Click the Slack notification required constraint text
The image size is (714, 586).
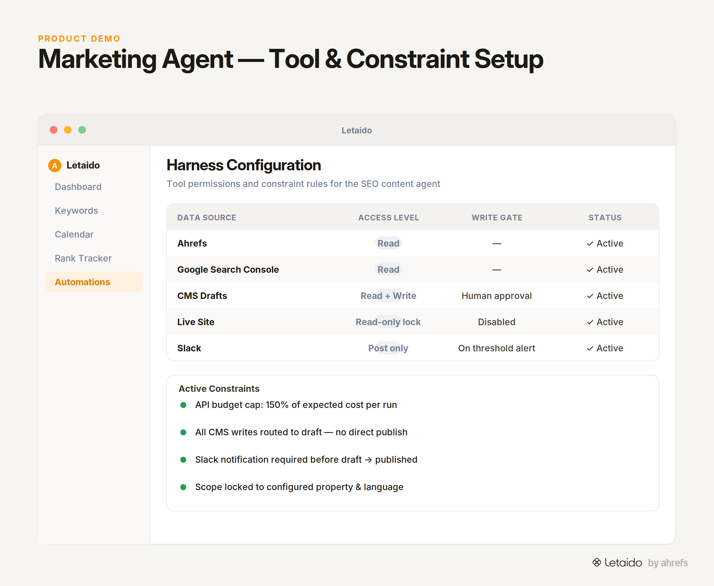pos(306,459)
